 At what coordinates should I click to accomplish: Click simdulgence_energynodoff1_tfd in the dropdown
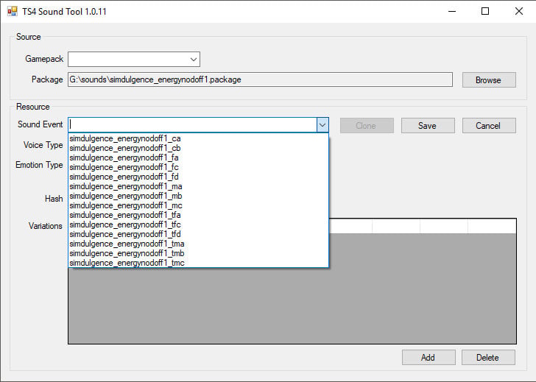pos(198,234)
